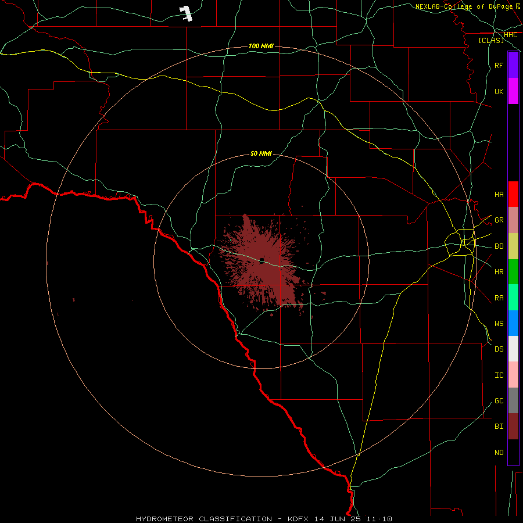Pick the brown BI legend swatch

click(x=513, y=427)
